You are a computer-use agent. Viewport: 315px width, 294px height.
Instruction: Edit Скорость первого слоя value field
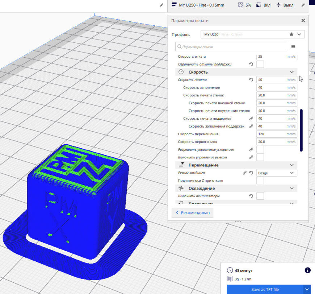tap(277, 142)
